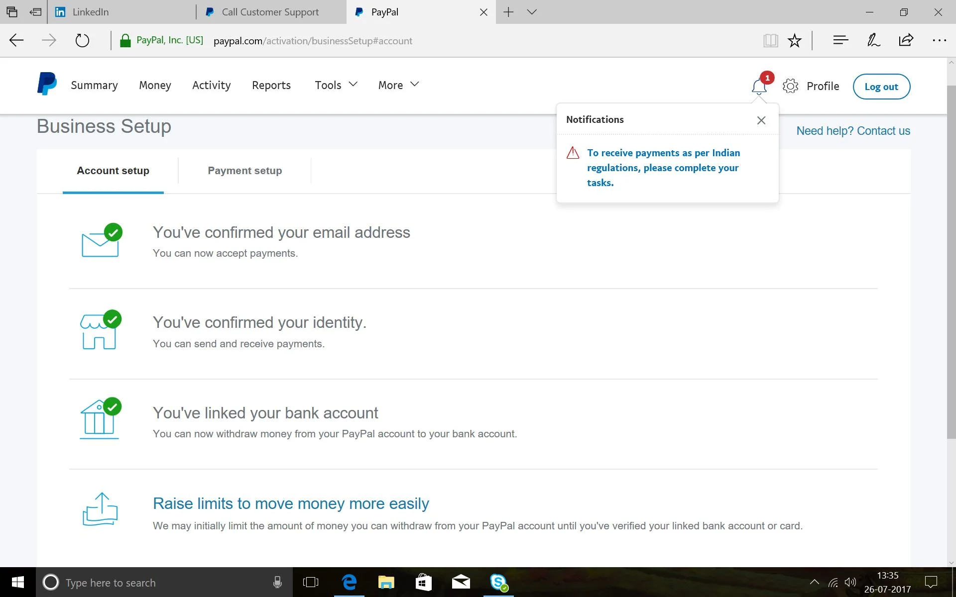Open the volume control tray icon

[850, 582]
